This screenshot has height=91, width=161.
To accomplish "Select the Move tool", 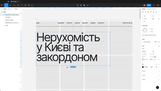I will pos(6,5).
